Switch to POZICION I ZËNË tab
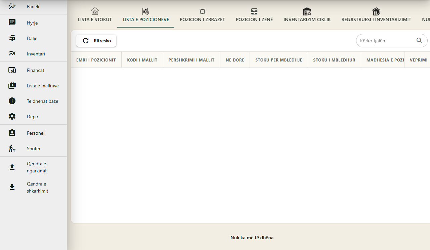 click(254, 16)
